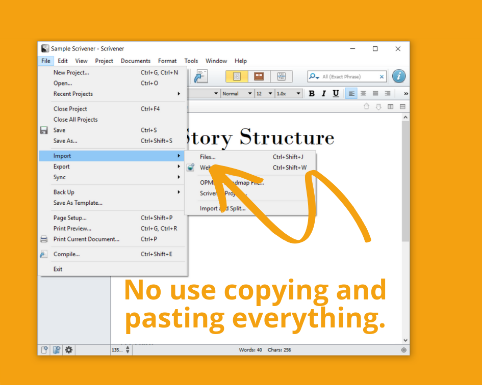Select Compile... in File menu
Viewport: 482px width, 385px height.
click(x=113, y=254)
